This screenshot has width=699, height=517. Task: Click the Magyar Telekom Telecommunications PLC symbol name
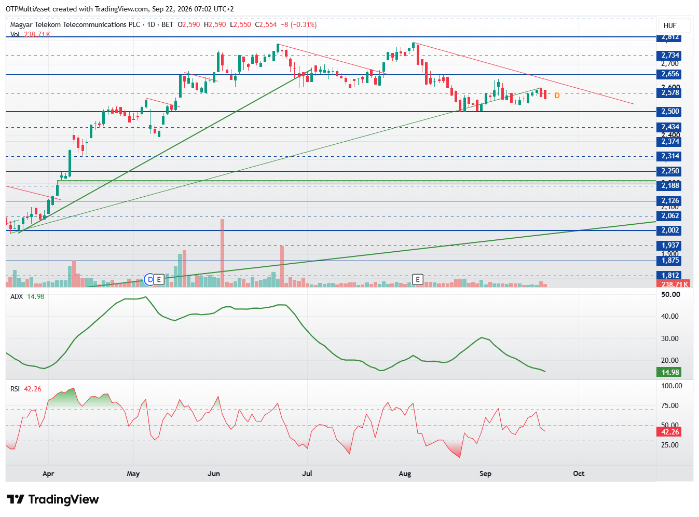point(75,24)
